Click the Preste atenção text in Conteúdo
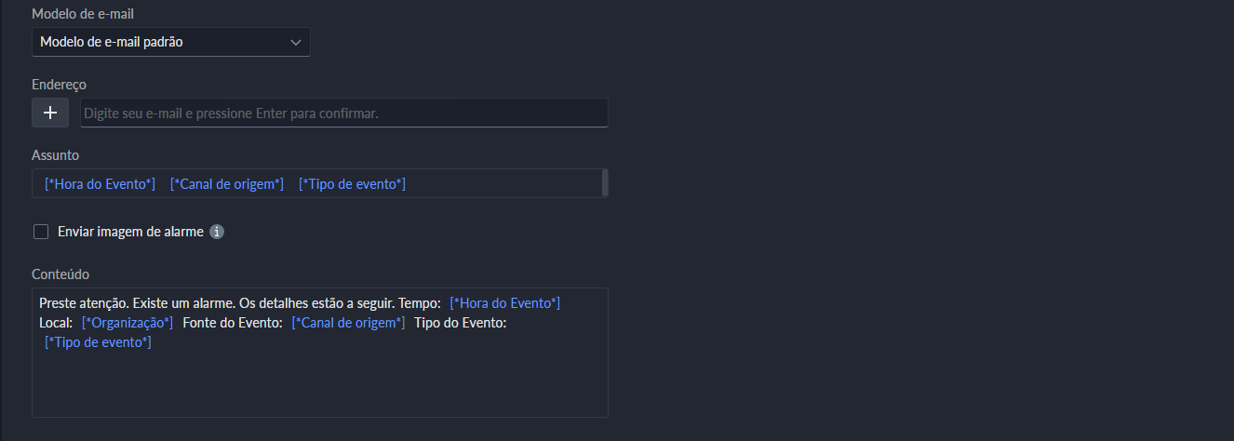Image resolution: width=1234 pixels, height=441 pixels. click(85, 303)
